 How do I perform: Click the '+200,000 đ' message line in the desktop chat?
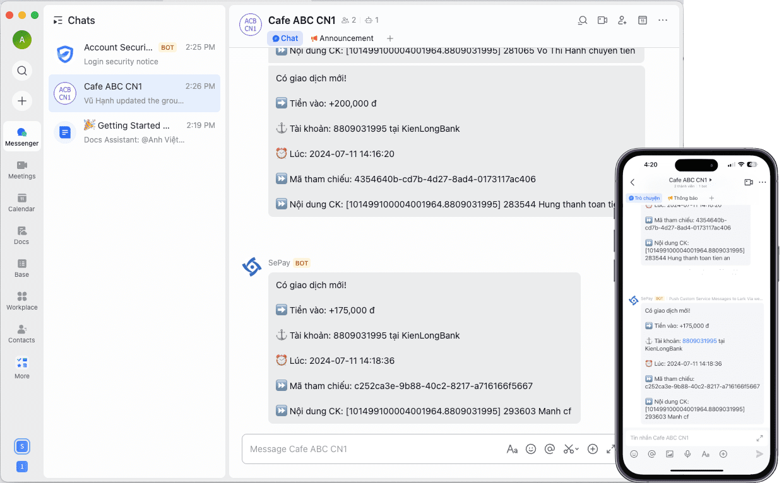click(326, 103)
